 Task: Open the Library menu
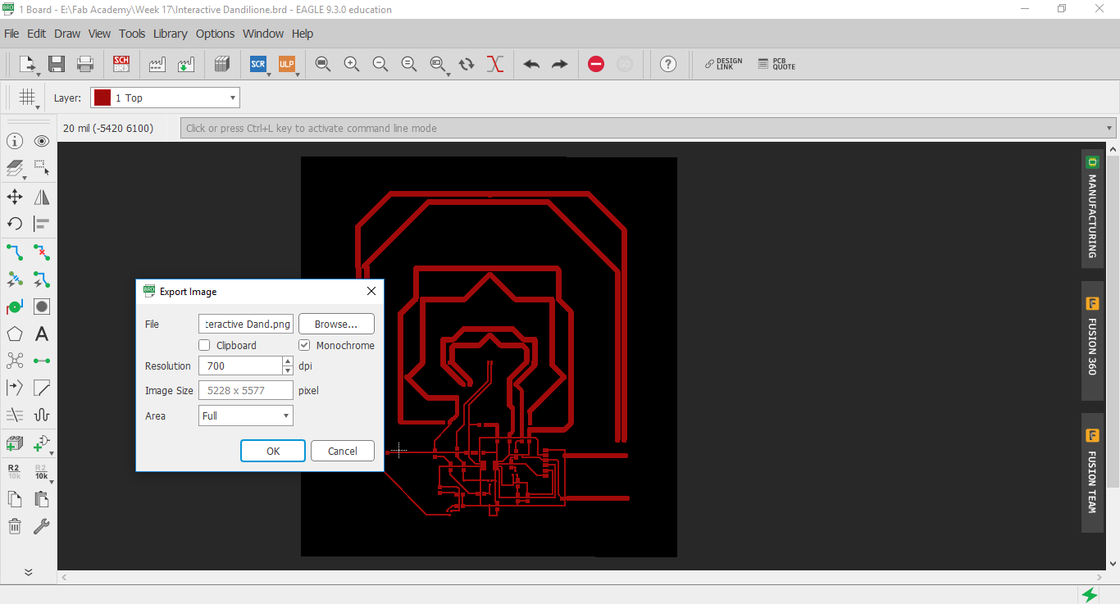tap(170, 34)
